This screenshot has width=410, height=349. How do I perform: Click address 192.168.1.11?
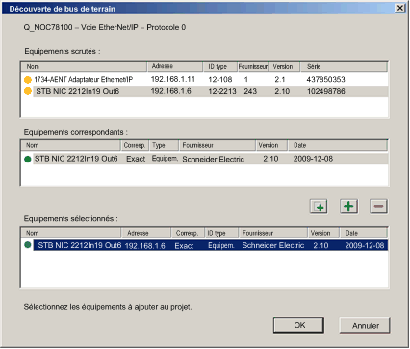click(x=172, y=79)
